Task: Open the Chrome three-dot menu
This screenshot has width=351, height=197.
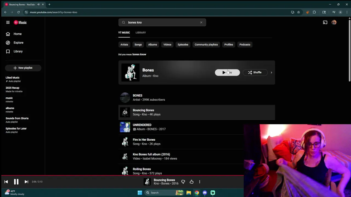Action: pyautogui.click(x=347, y=12)
